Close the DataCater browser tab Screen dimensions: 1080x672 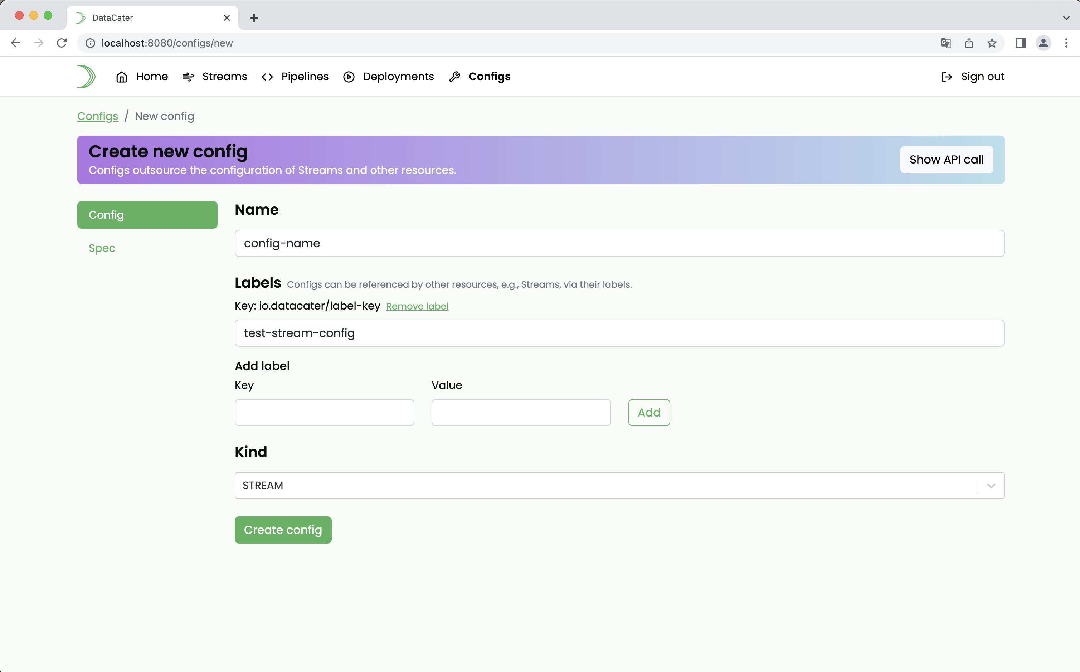tap(227, 18)
